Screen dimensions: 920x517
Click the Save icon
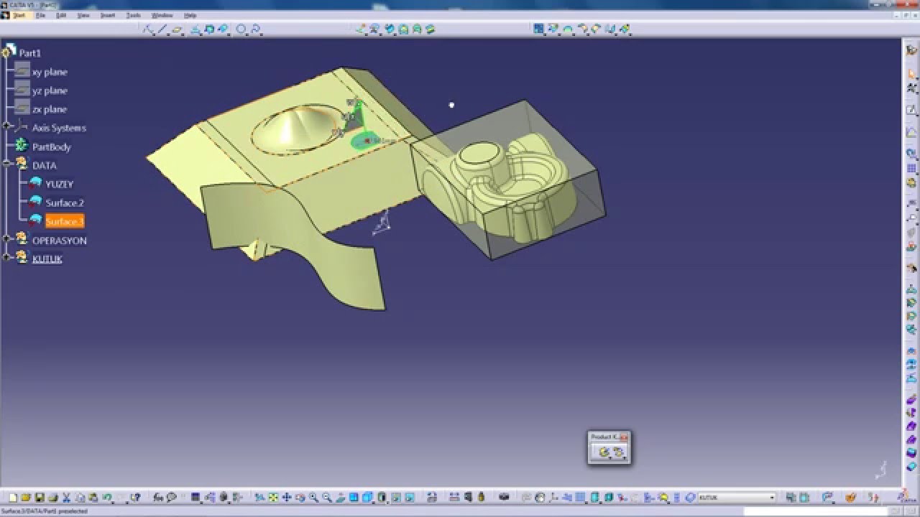point(40,497)
